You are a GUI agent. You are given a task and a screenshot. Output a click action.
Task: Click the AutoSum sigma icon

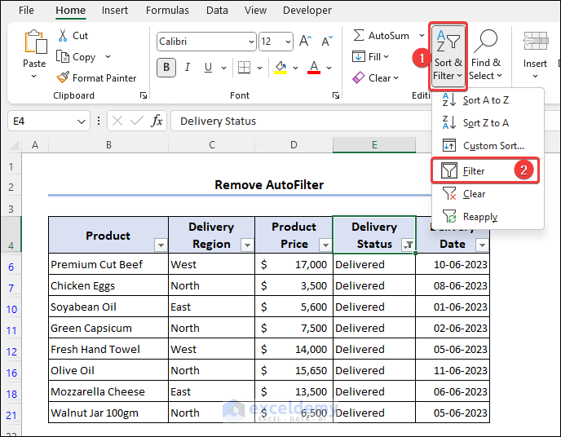pyautogui.click(x=359, y=36)
